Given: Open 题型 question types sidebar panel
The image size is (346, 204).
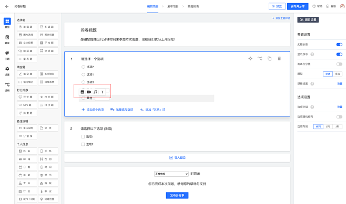Looking at the screenshot, I should point(7,23).
